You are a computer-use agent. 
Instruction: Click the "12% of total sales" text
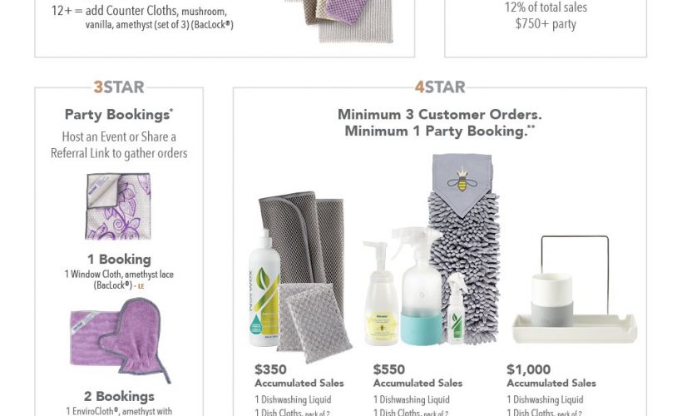point(545,7)
